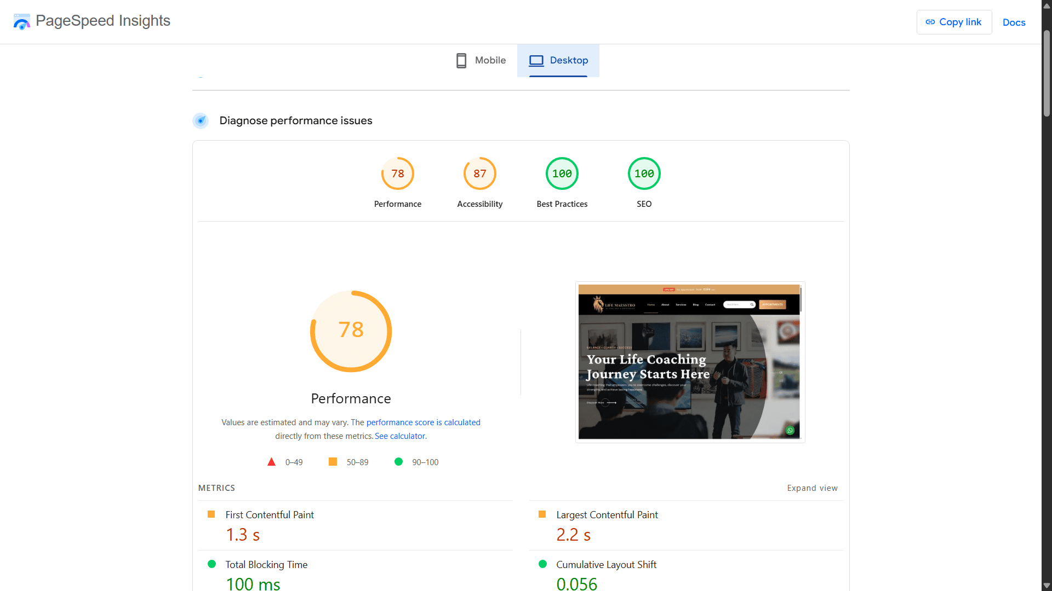Click the website screenshot thumbnail
The width and height of the screenshot is (1052, 591).
click(x=689, y=362)
